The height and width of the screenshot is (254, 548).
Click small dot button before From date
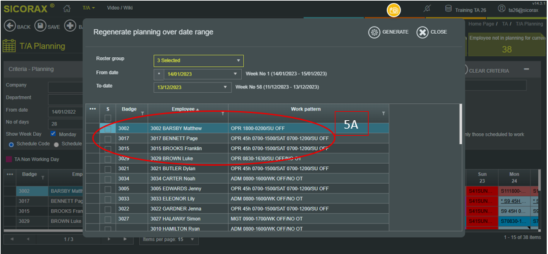(x=159, y=74)
